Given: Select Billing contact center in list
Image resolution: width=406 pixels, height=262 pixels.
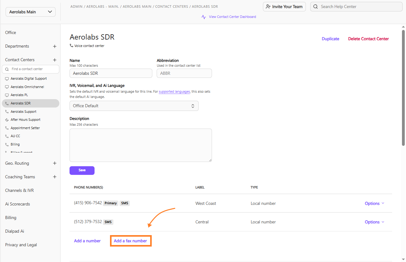Looking at the screenshot, I should [15, 144].
